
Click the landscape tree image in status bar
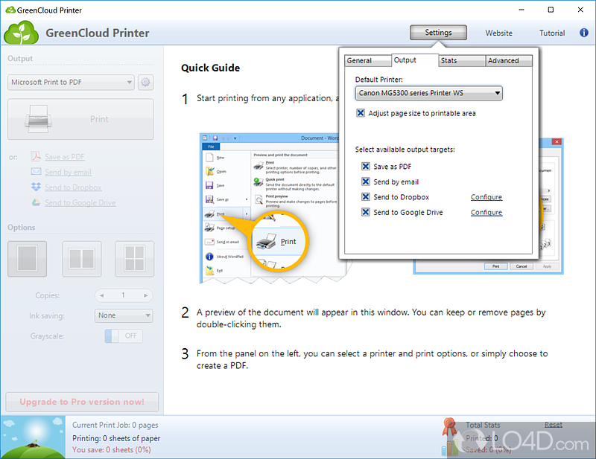coord(33,437)
